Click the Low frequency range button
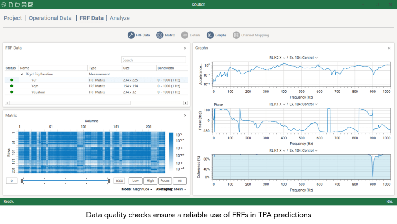 click(135, 181)
